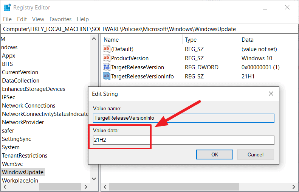Click the '0x00000001 (1)' data cell
This screenshot has width=299, height=192.
tap(260, 67)
